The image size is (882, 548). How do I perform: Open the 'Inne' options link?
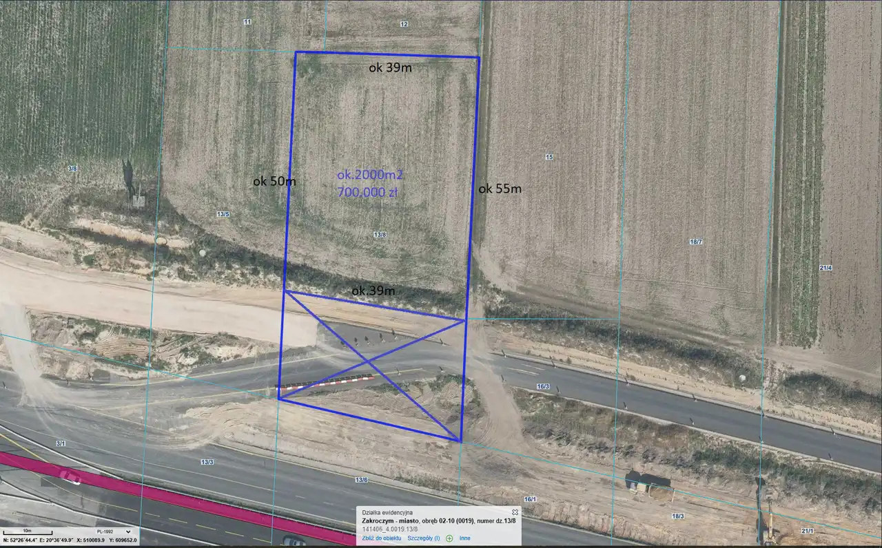465,538
